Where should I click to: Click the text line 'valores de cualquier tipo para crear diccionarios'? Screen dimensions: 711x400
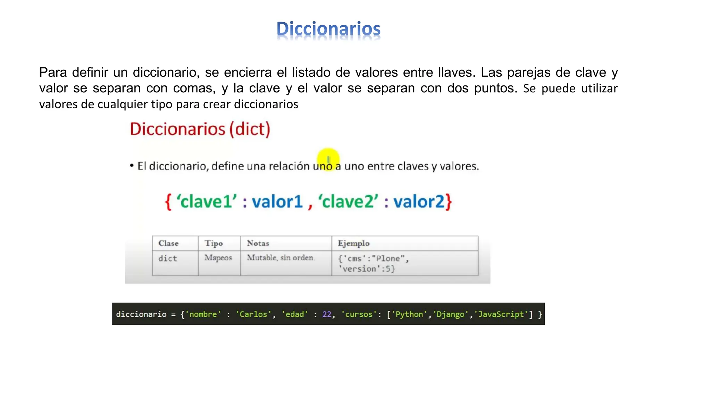click(x=169, y=104)
